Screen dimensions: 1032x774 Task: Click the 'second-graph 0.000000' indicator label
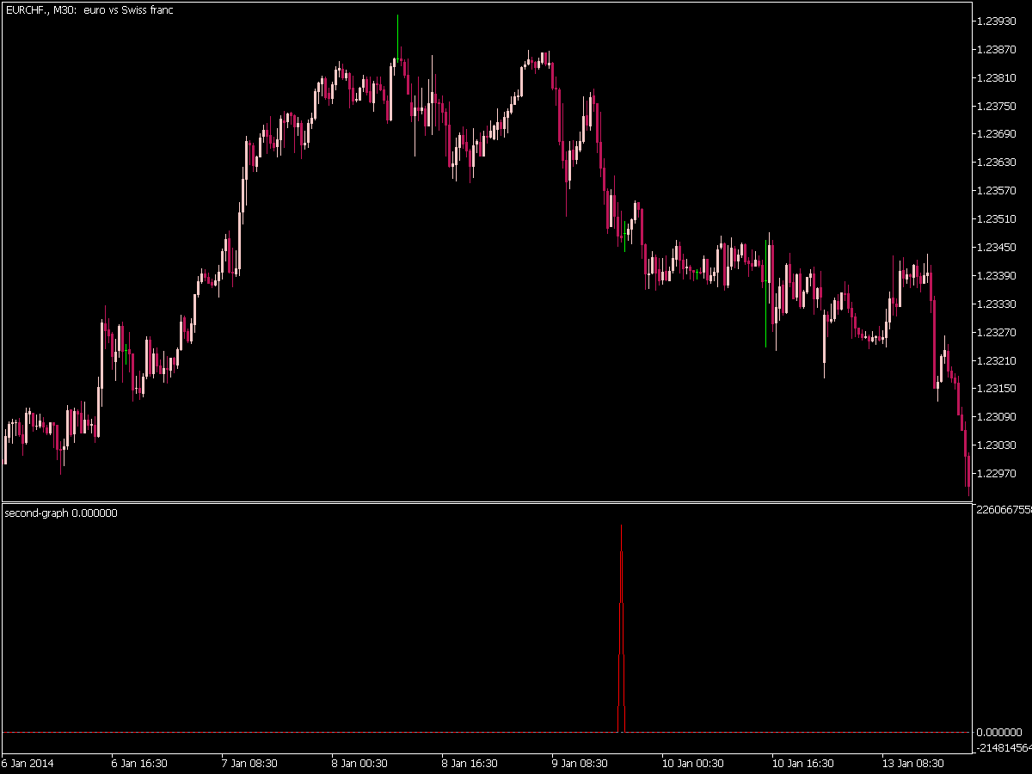click(x=61, y=513)
